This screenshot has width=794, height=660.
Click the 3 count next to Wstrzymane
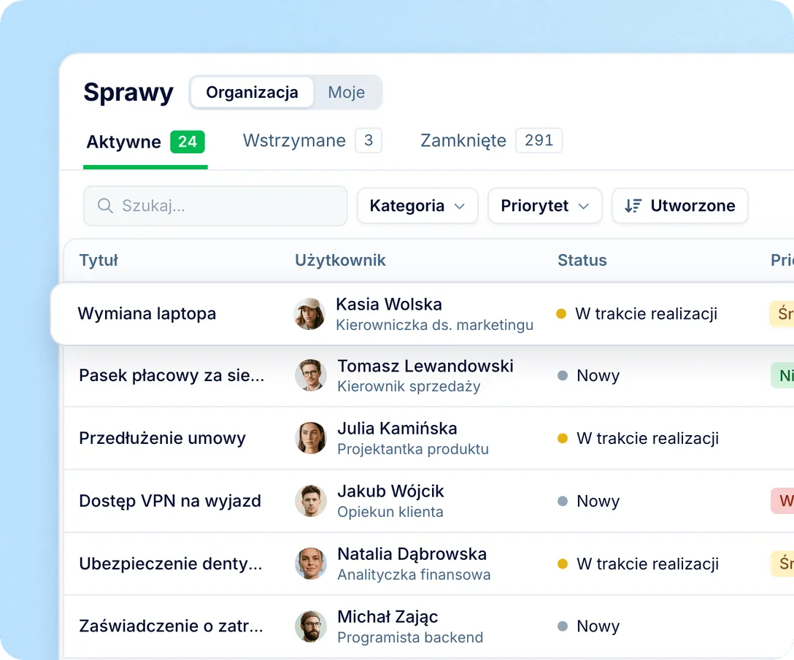point(369,140)
